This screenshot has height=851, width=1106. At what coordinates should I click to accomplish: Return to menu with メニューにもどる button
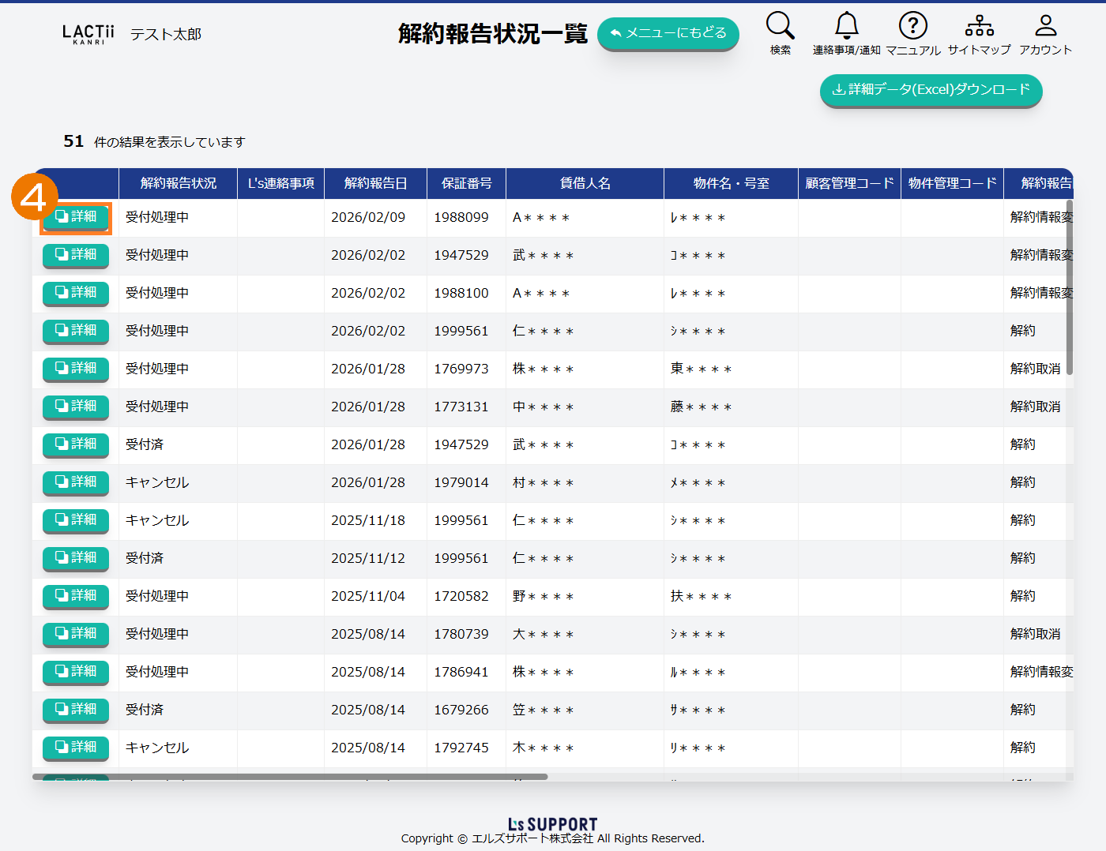668,33
